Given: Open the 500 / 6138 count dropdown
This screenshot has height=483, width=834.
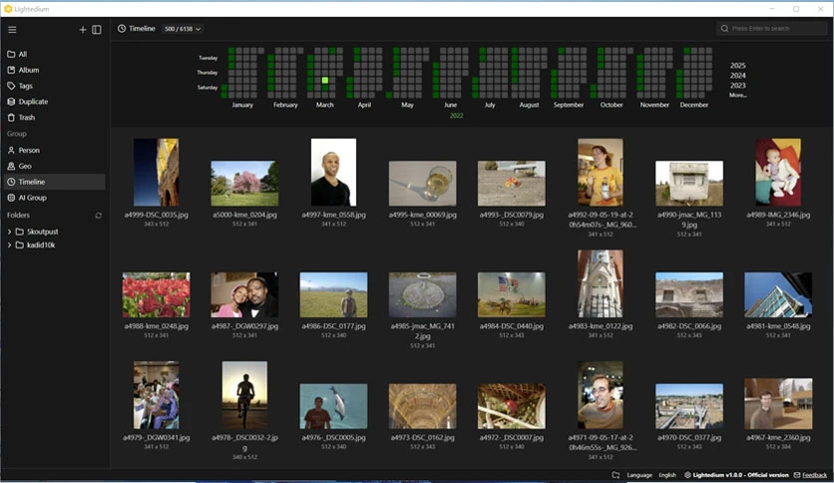Looking at the screenshot, I should pos(183,29).
